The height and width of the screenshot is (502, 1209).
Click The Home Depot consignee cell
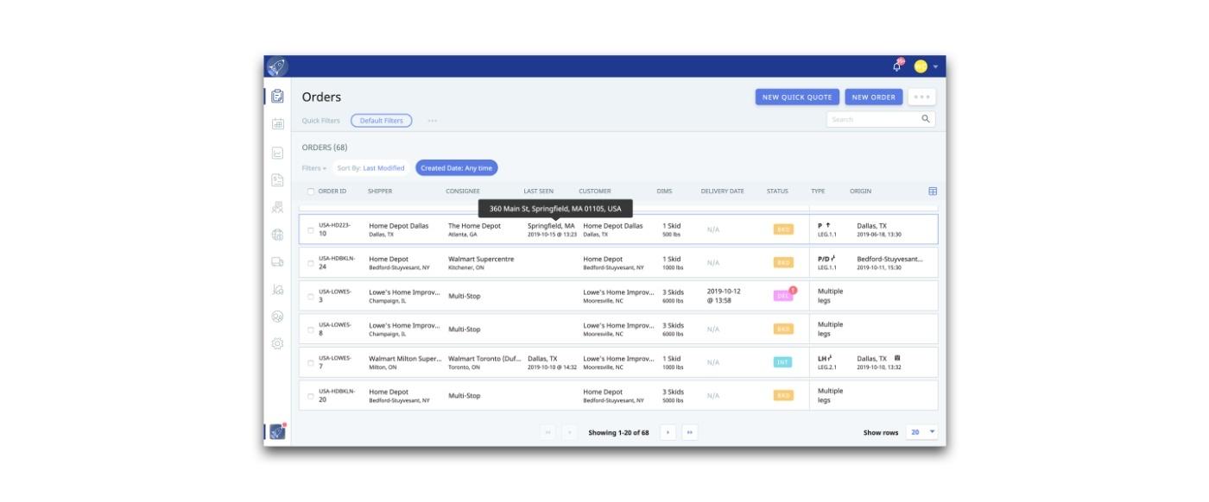click(474, 229)
